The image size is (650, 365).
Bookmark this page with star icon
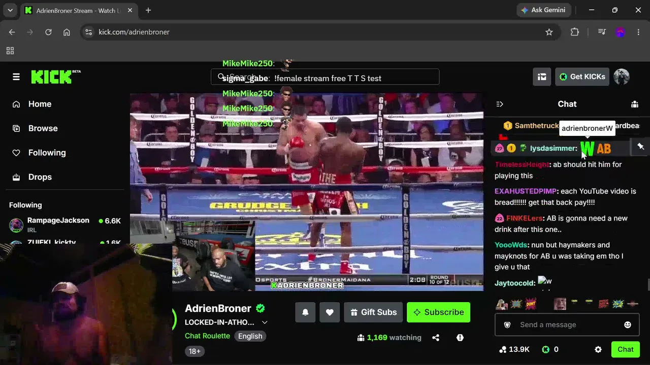549,32
